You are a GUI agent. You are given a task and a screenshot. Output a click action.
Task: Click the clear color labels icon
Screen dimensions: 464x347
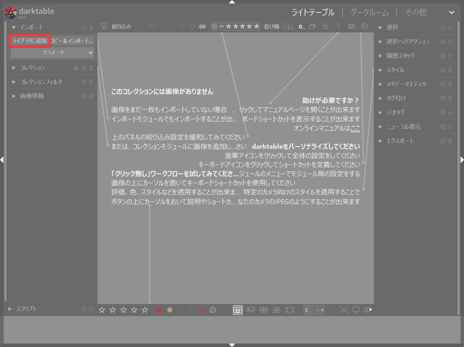(212, 310)
